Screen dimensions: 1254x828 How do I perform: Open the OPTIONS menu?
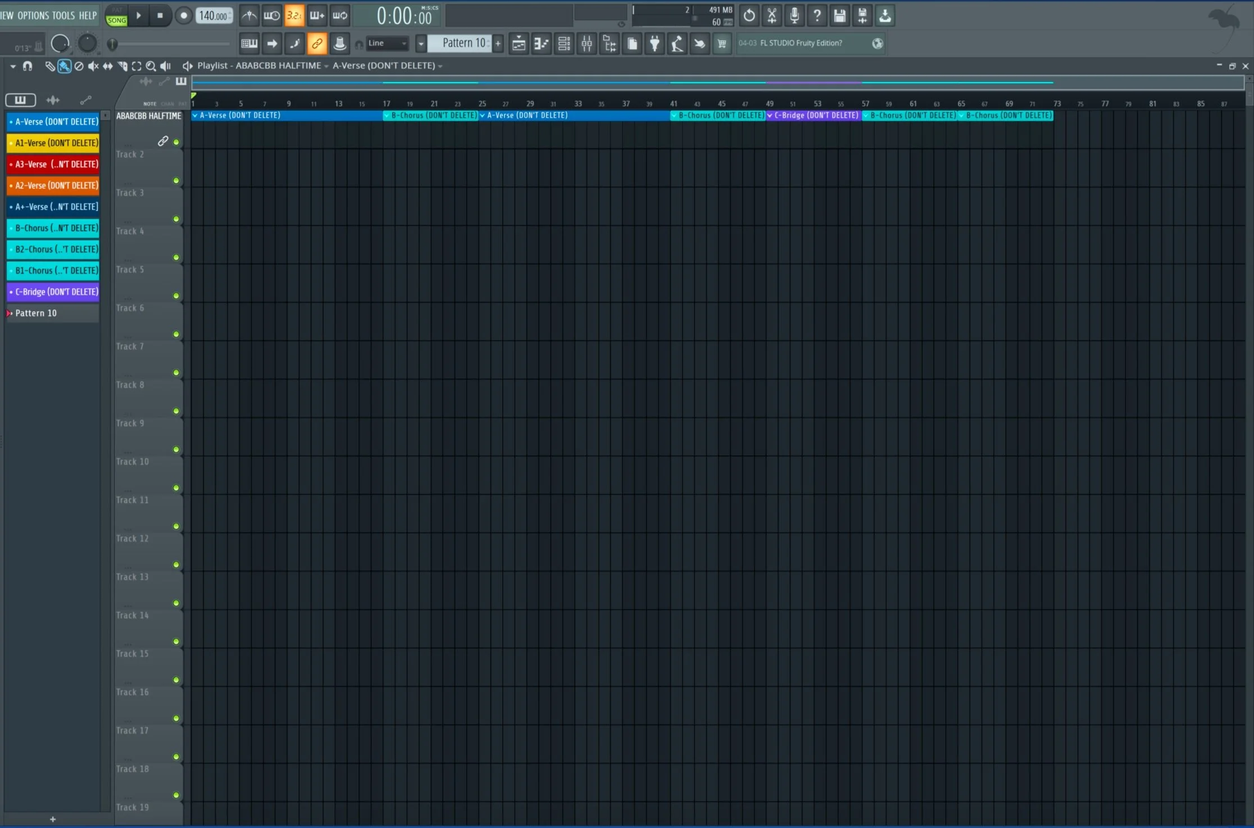pos(33,16)
